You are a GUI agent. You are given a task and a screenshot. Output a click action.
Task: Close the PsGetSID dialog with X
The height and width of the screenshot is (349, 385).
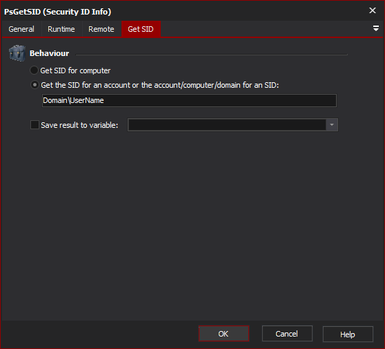click(x=372, y=10)
